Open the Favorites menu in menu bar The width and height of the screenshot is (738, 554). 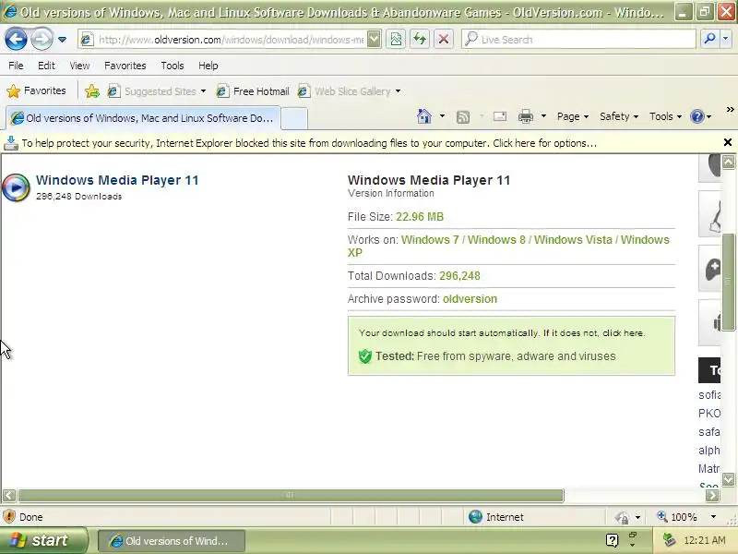coord(125,66)
